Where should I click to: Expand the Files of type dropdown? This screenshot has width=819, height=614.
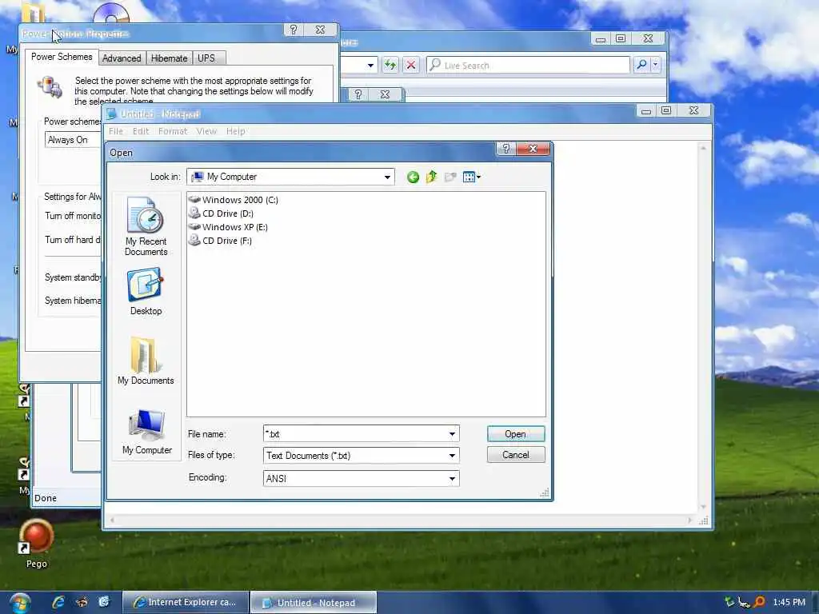point(453,455)
